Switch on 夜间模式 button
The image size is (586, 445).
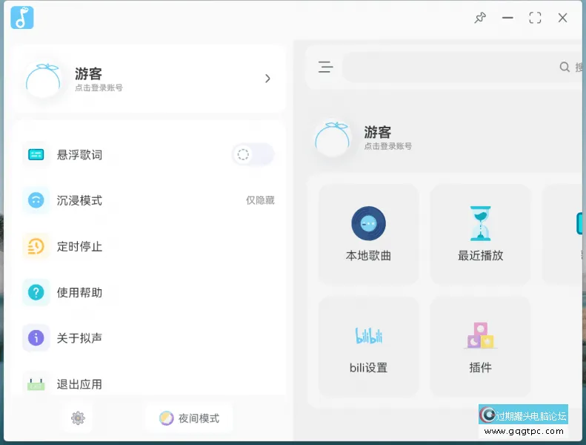point(189,418)
